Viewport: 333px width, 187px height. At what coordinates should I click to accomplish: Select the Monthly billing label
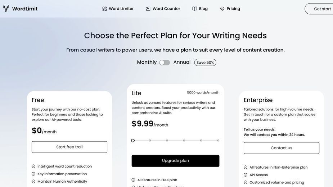pyautogui.click(x=147, y=62)
